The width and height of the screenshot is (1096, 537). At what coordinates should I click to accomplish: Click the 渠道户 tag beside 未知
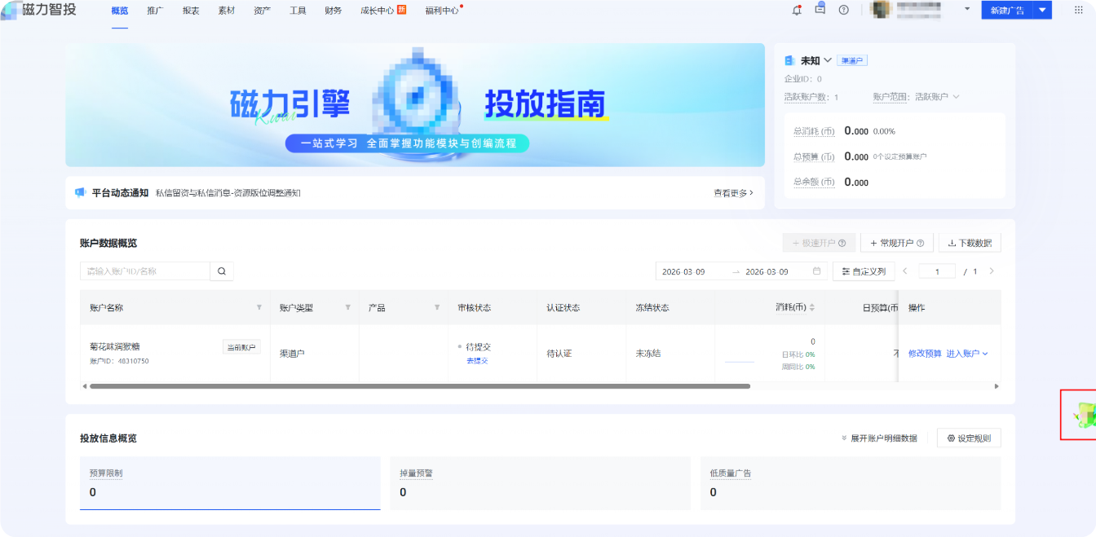point(853,60)
